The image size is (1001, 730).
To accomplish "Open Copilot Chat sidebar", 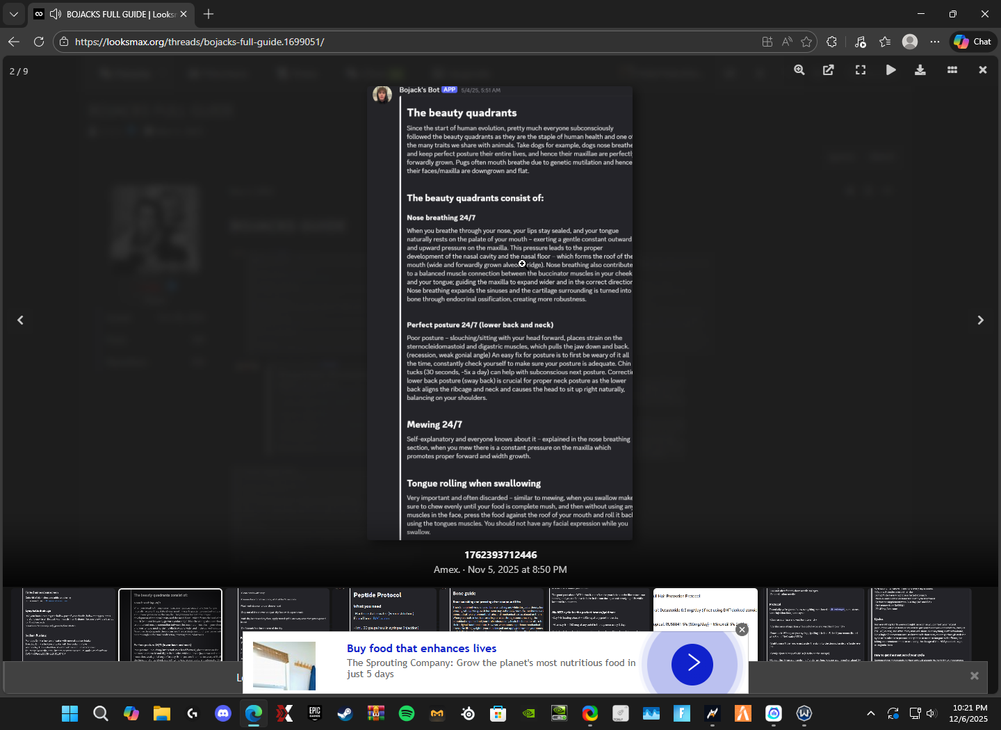I will (973, 42).
